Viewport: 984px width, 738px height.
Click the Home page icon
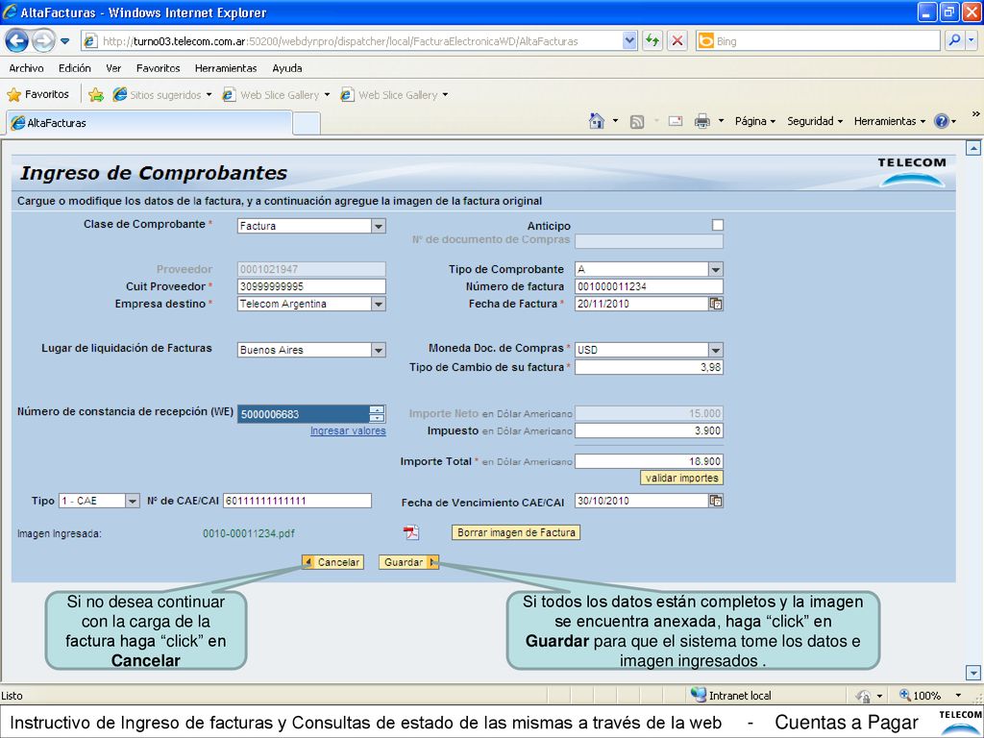(597, 120)
